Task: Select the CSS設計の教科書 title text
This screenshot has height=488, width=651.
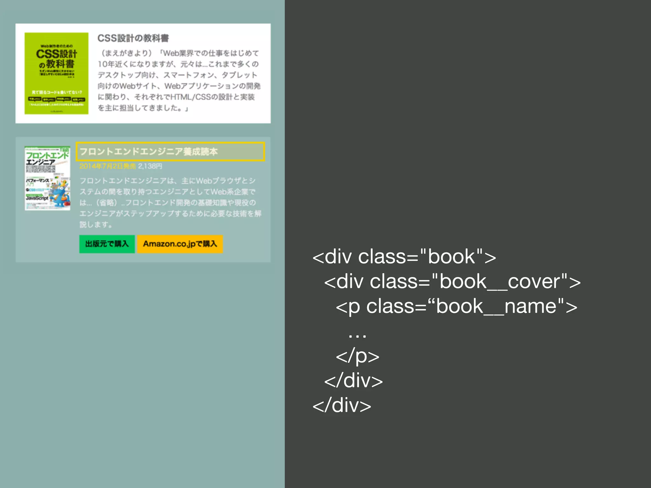Action: pos(133,38)
